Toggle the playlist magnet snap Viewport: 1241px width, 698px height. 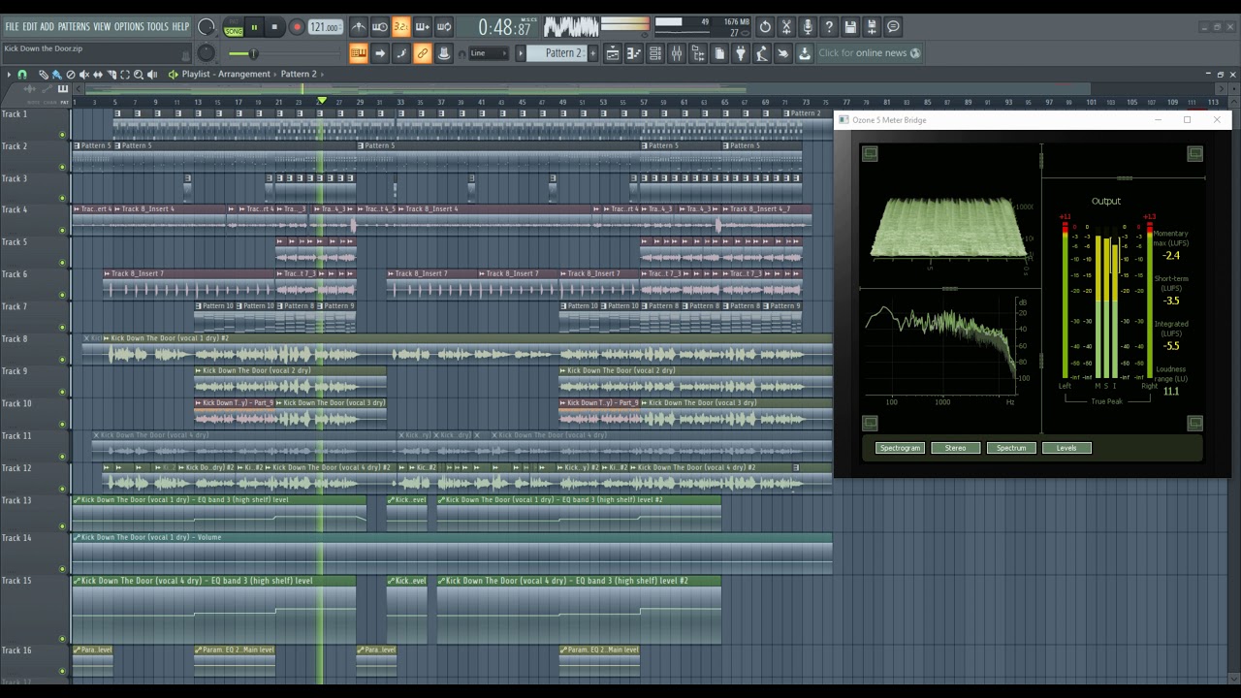[22, 75]
